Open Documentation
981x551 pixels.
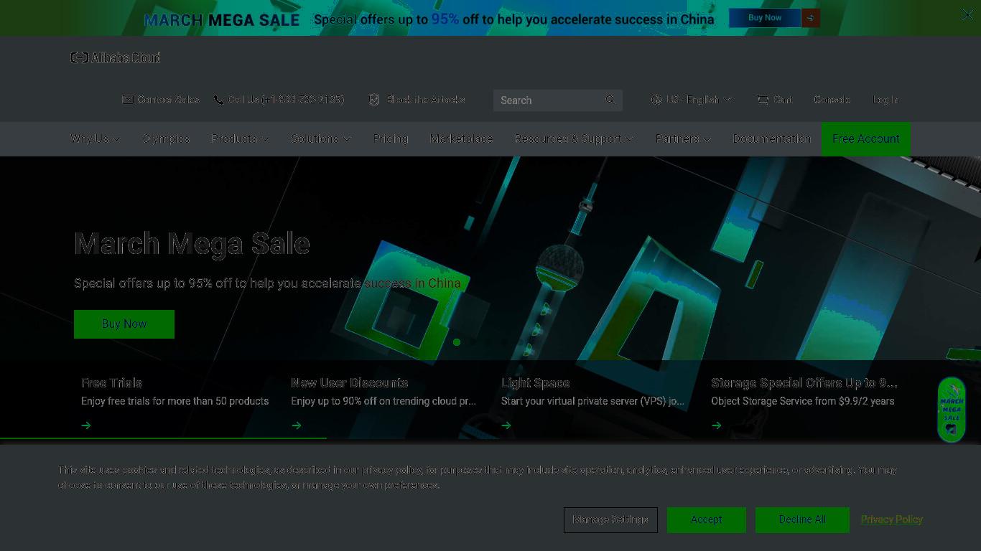pyautogui.click(x=772, y=138)
